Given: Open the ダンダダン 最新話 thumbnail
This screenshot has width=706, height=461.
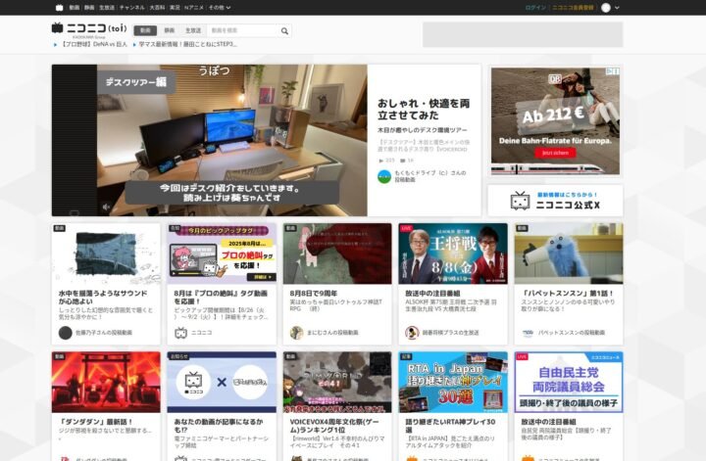Looking at the screenshot, I should (106, 383).
